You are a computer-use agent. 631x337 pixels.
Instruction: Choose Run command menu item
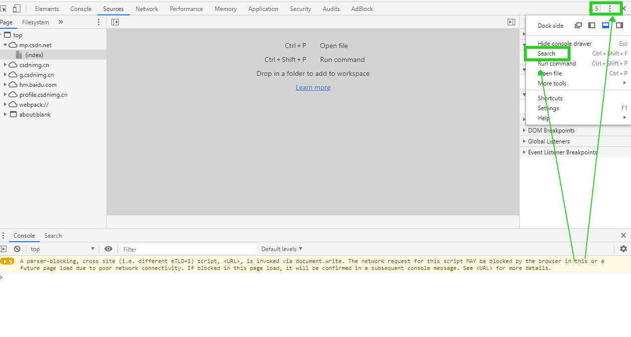pos(578,64)
